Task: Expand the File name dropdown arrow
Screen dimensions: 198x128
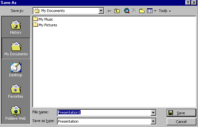Action: [153, 112]
